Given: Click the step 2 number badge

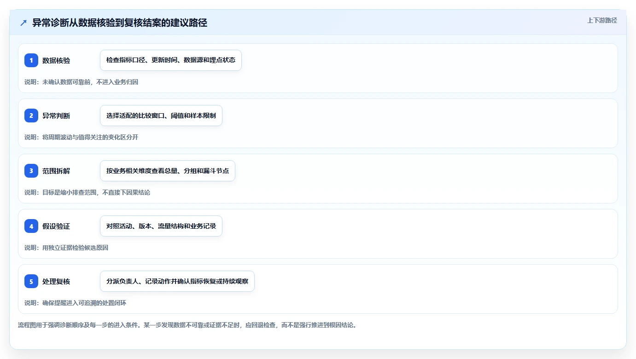Looking at the screenshot, I should 31,116.
